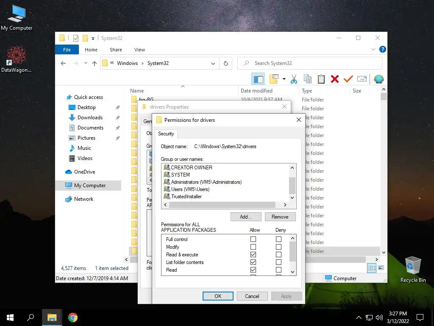Uncheck Allow for Read & execute
This screenshot has height=326, width=434.
[253, 255]
